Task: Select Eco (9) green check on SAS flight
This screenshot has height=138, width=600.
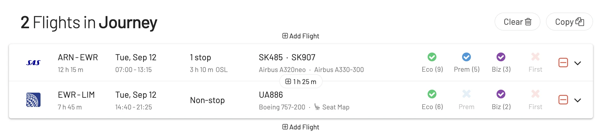Action: [432, 57]
